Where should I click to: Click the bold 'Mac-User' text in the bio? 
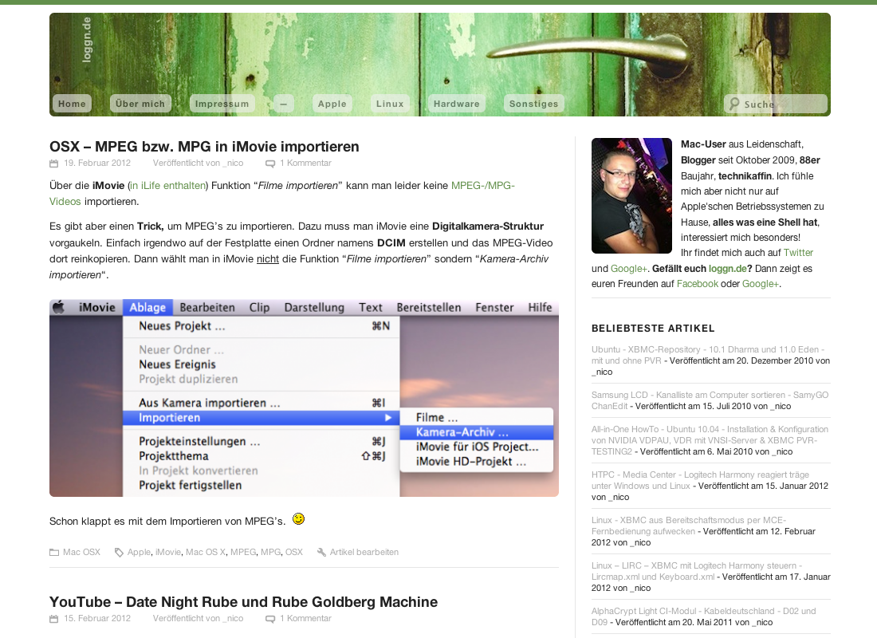(x=703, y=144)
